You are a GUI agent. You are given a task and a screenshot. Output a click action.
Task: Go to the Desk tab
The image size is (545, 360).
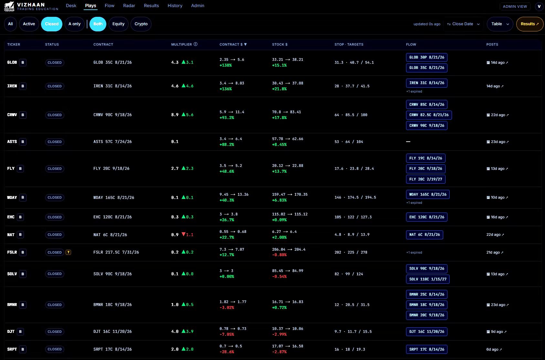[x=71, y=6]
